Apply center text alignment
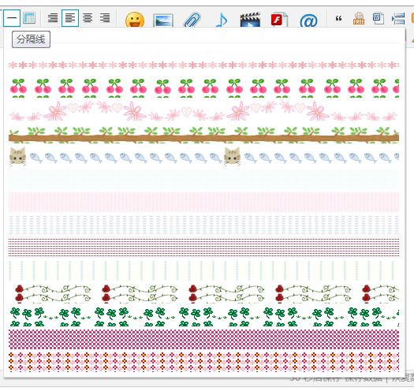 tap(88, 18)
